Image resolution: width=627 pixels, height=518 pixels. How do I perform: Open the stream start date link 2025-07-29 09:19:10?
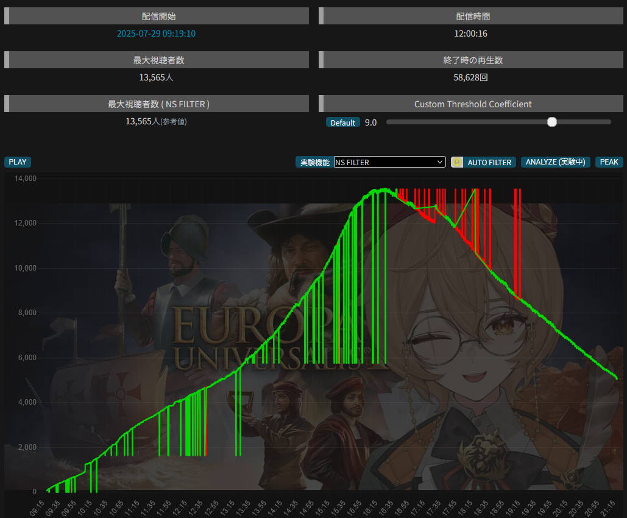pos(156,34)
